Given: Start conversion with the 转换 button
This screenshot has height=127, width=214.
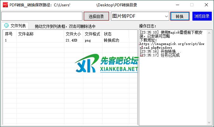Looking at the screenshot, I should [x=179, y=16].
